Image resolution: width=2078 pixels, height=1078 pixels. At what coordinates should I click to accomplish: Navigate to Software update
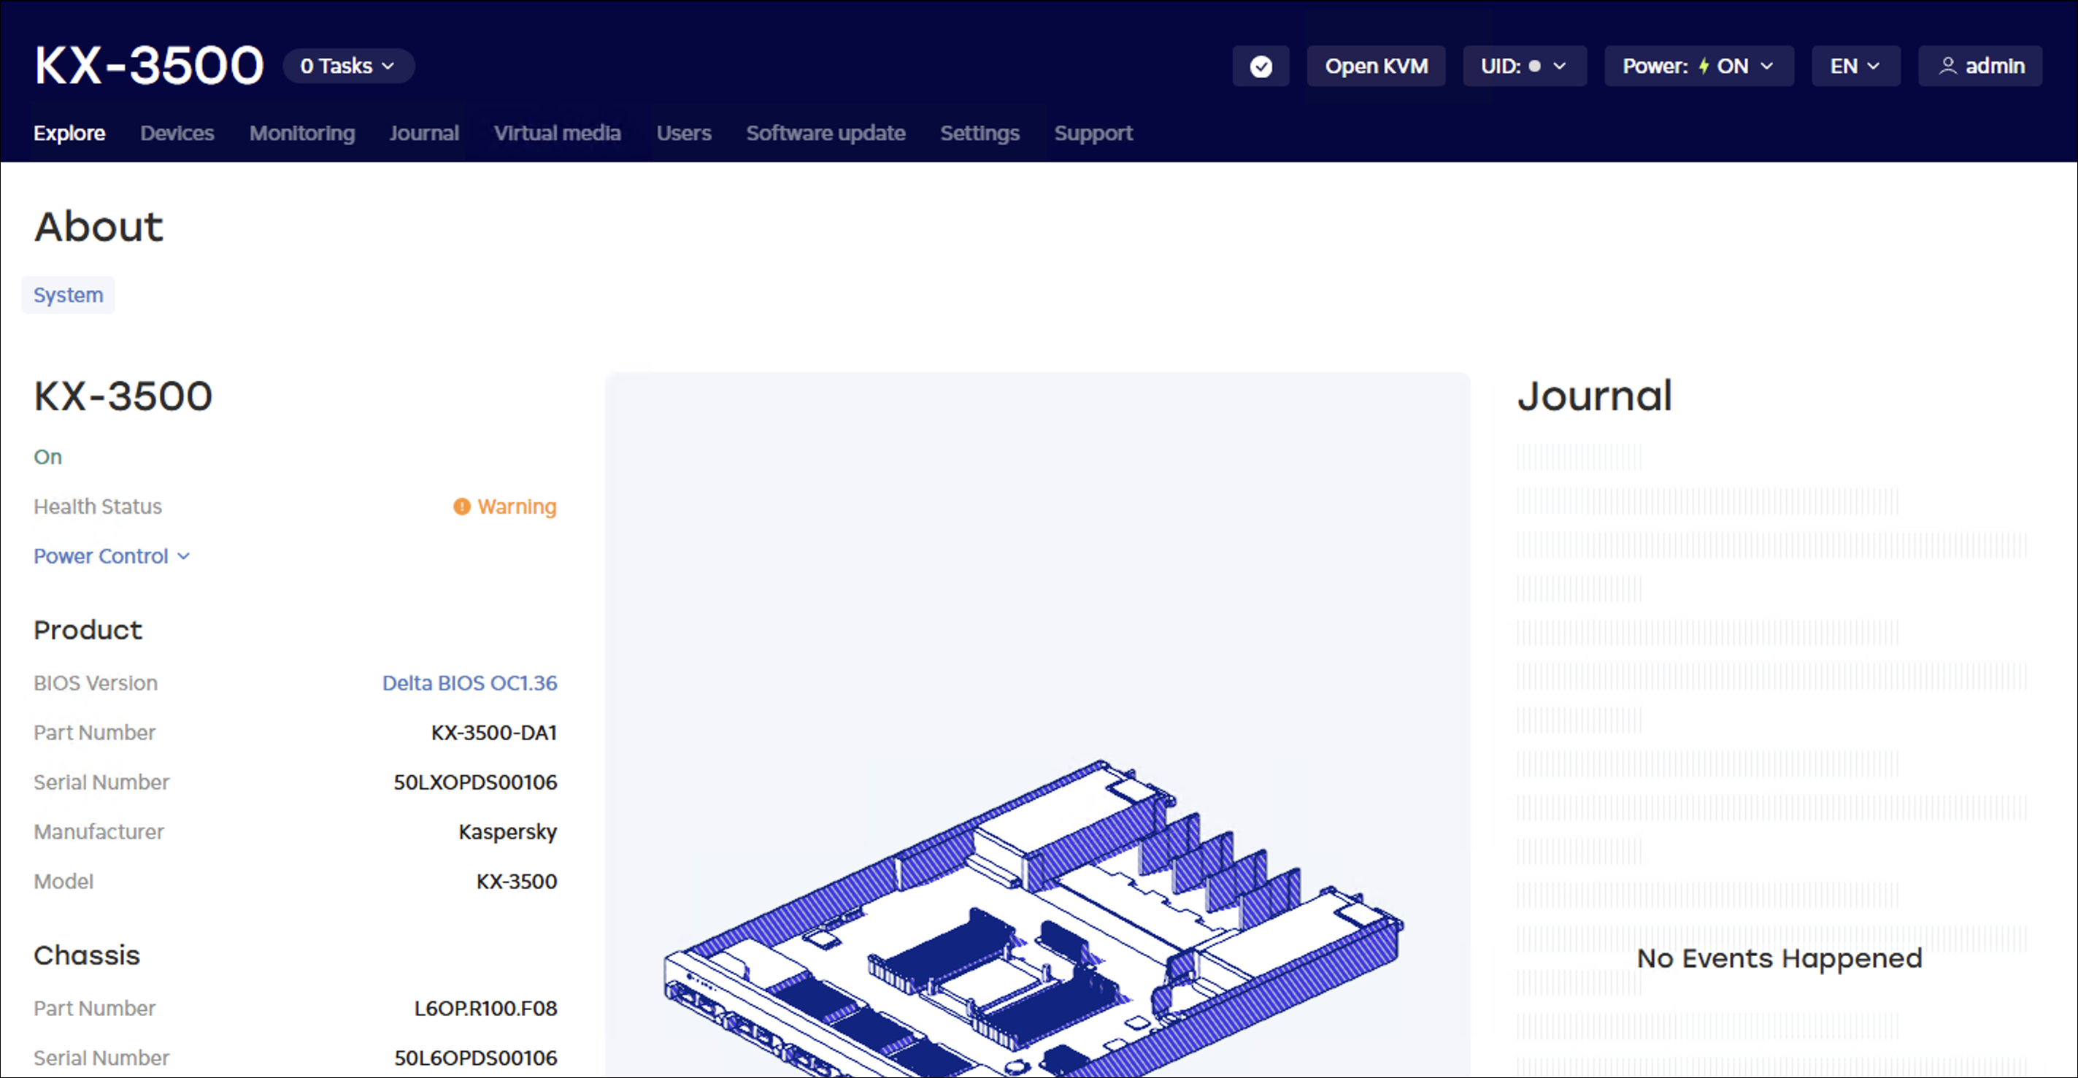point(826,133)
